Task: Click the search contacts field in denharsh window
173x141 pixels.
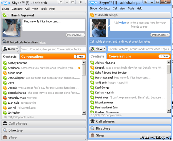Action: pyautogui.click(x=53, y=49)
